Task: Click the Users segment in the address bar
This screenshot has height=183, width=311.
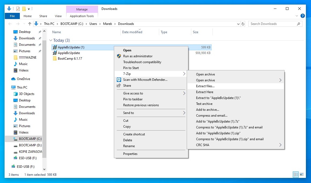Action: (93, 24)
